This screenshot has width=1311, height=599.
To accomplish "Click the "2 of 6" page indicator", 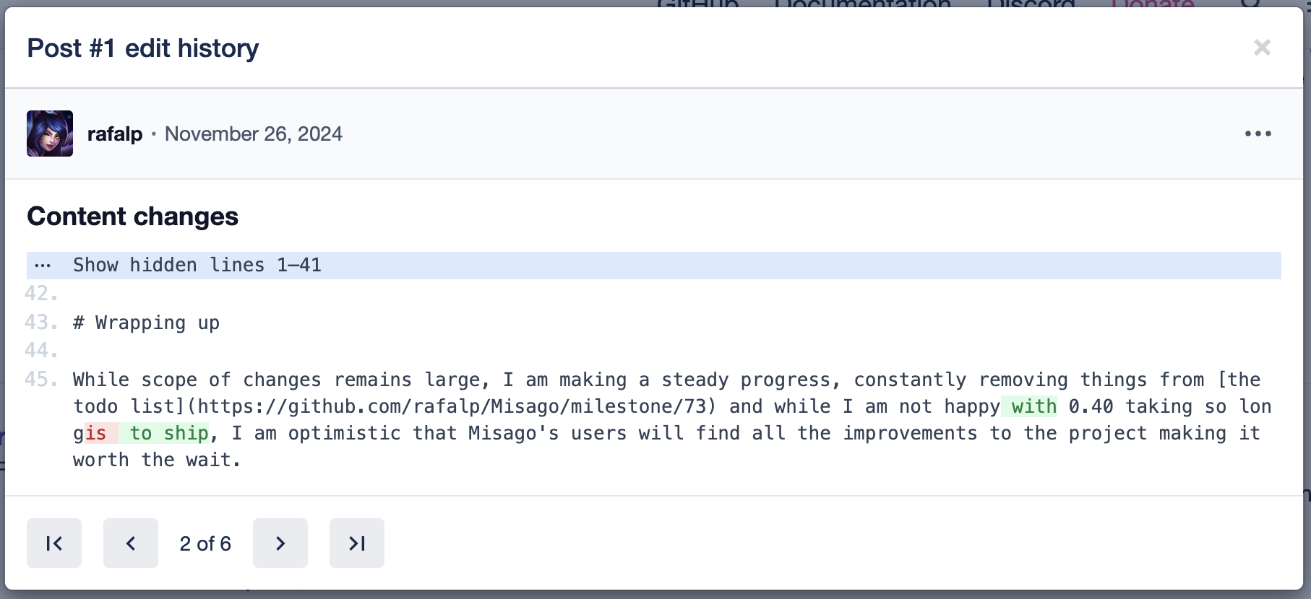I will pyautogui.click(x=205, y=543).
